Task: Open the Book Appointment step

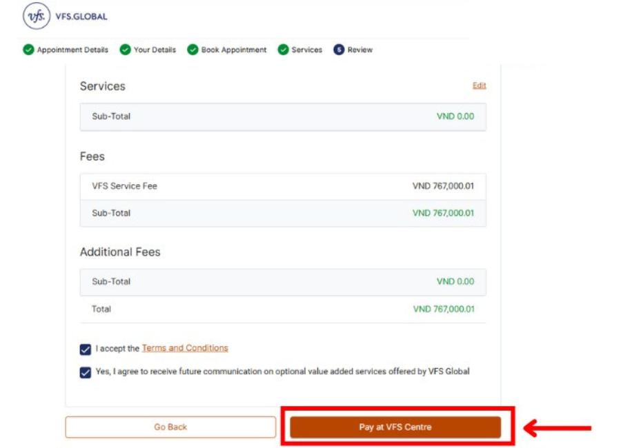Action: point(233,50)
